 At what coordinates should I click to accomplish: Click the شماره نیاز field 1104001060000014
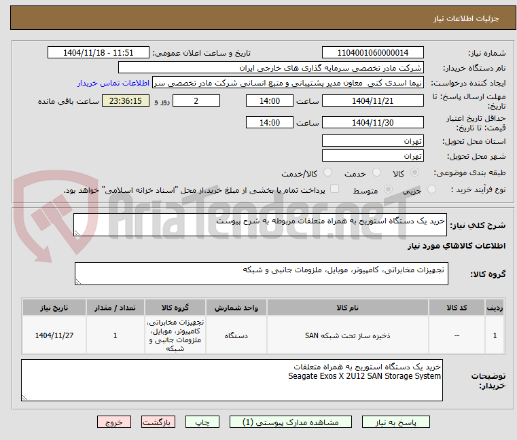(372, 53)
